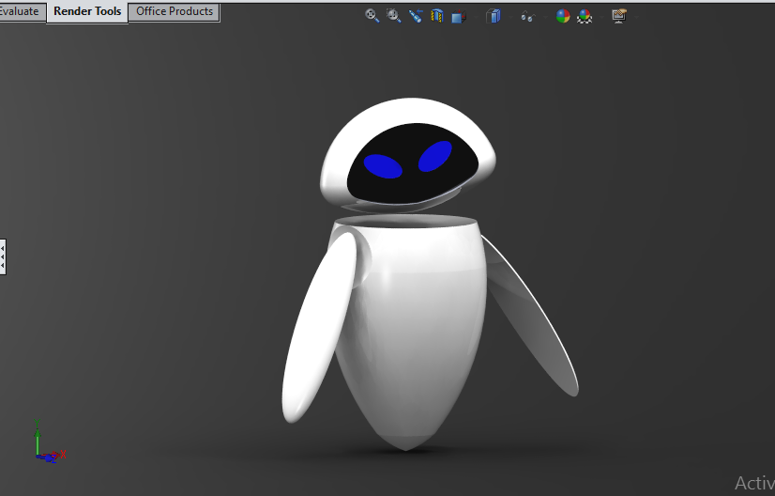Toggle the Section View tool
The height and width of the screenshot is (496, 775).
(437, 16)
